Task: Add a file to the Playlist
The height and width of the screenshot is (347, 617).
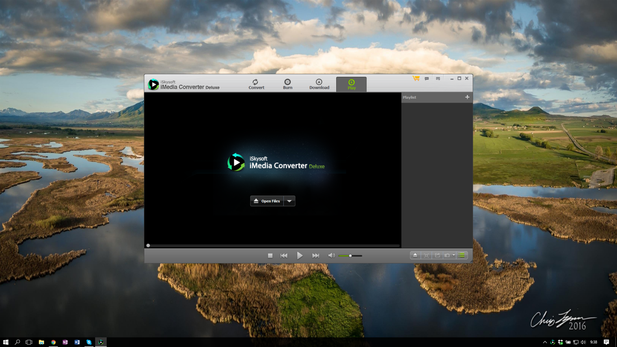Action: pyautogui.click(x=467, y=97)
